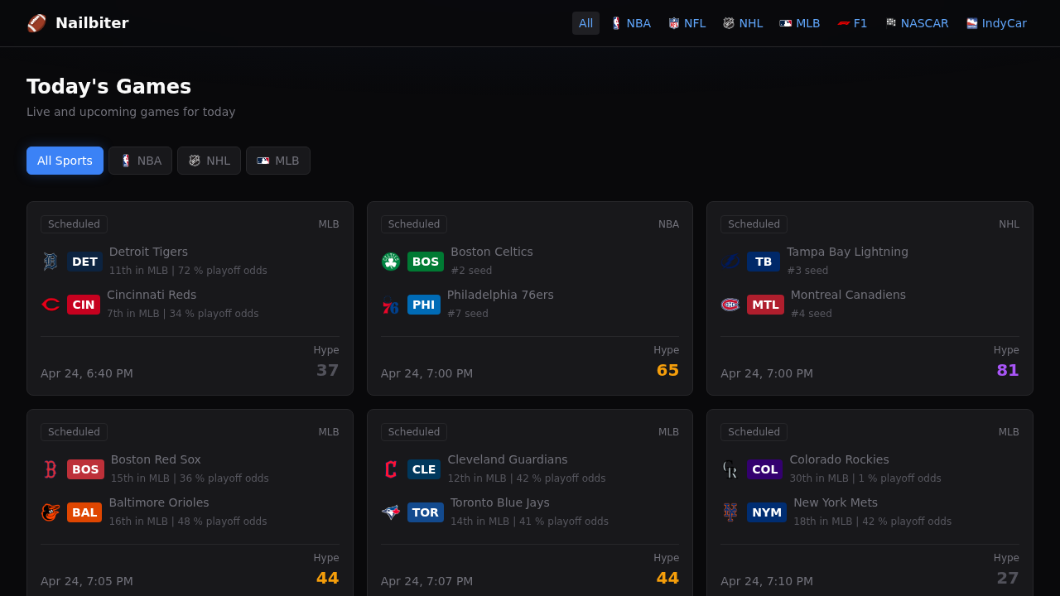This screenshot has width=1060, height=596.
Task: Click hype score 65 on Celtics game
Action: (x=667, y=370)
